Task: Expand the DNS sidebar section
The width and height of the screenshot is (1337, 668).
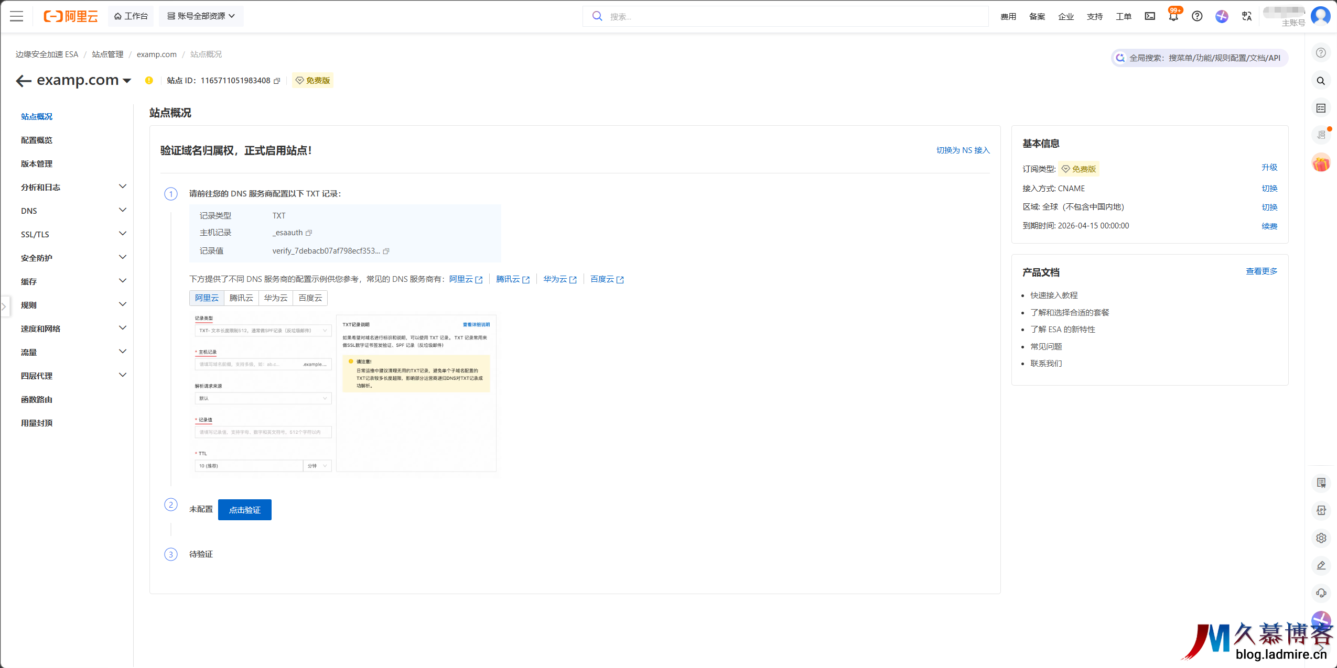Action: [73, 211]
